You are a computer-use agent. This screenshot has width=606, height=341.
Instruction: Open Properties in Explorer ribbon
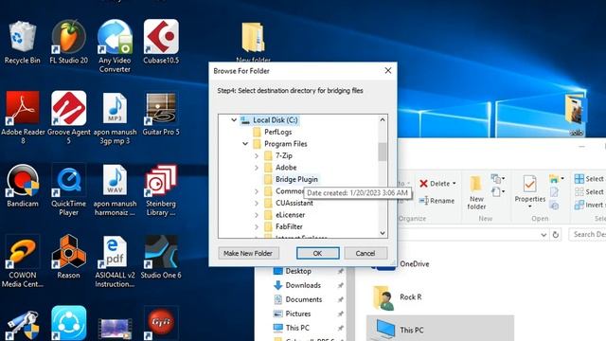(530, 192)
